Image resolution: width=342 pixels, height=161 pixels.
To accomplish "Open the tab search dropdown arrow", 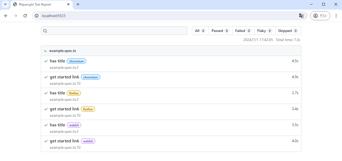I will (5, 4).
